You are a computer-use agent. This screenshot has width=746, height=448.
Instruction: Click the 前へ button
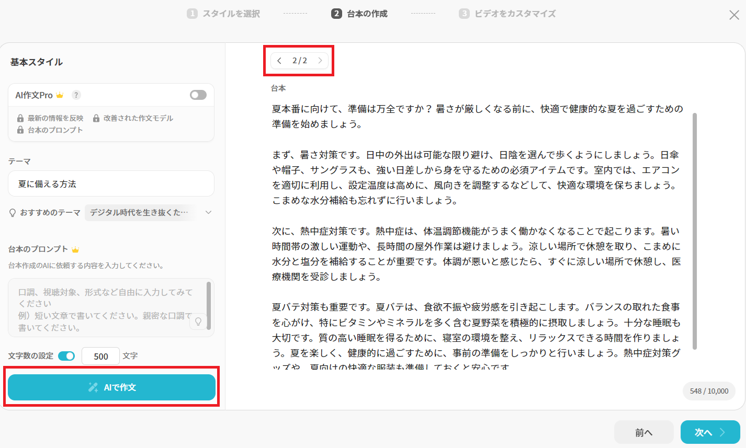pos(643,432)
